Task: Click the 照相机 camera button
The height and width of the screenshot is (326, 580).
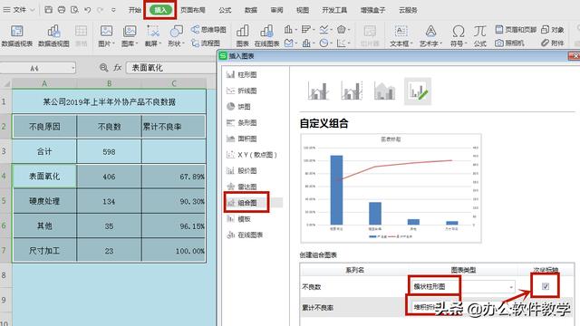Action: point(509,43)
